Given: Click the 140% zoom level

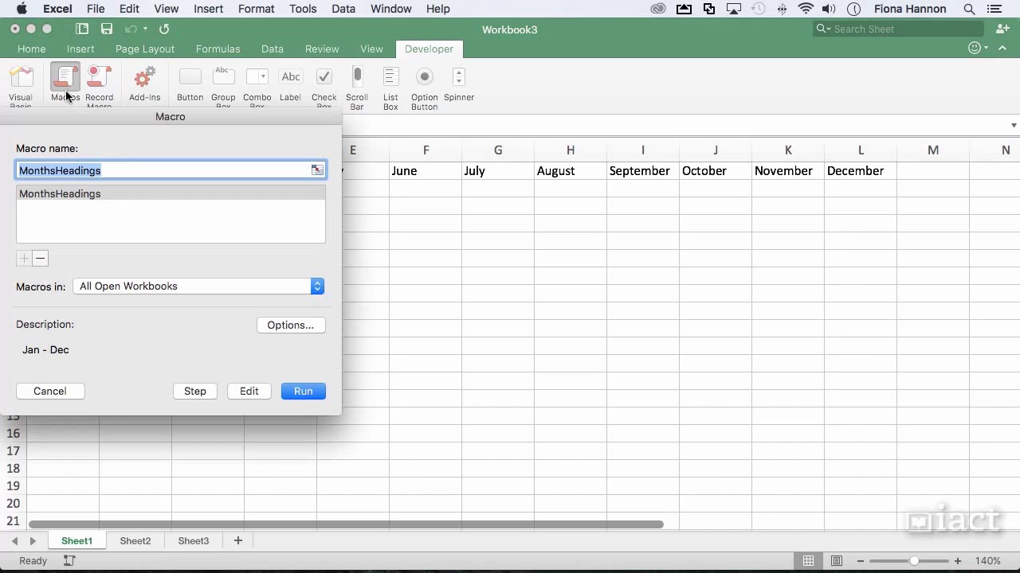Looking at the screenshot, I should tap(988, 560).
